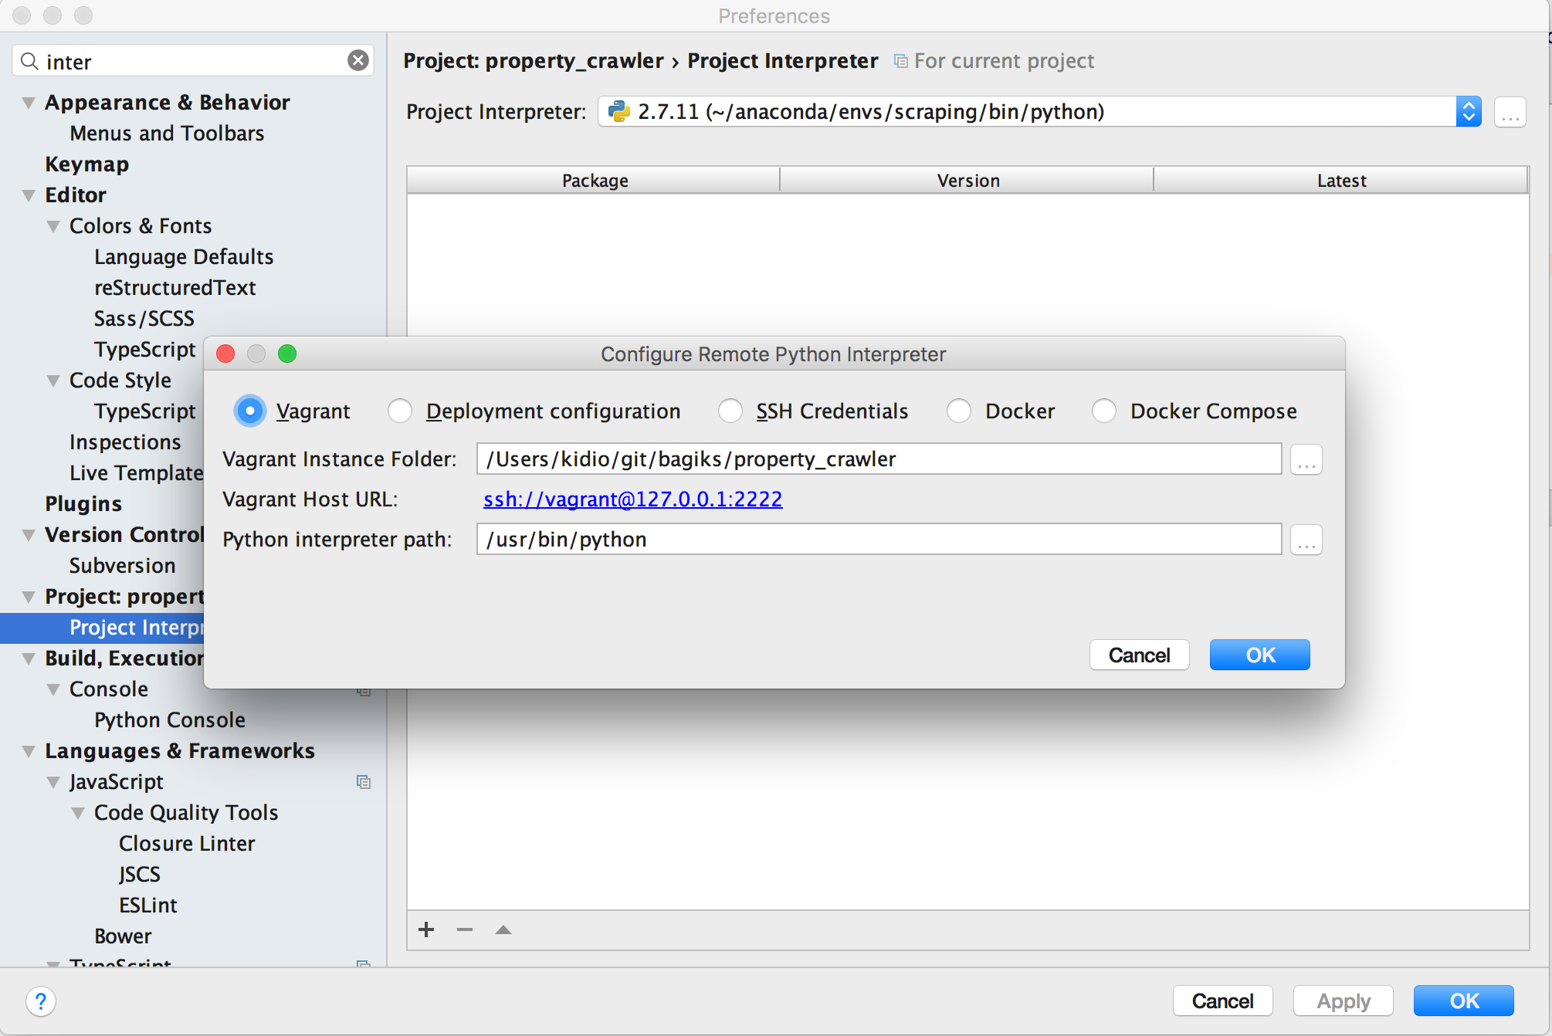Select Deployment configuration radio button

400,411
